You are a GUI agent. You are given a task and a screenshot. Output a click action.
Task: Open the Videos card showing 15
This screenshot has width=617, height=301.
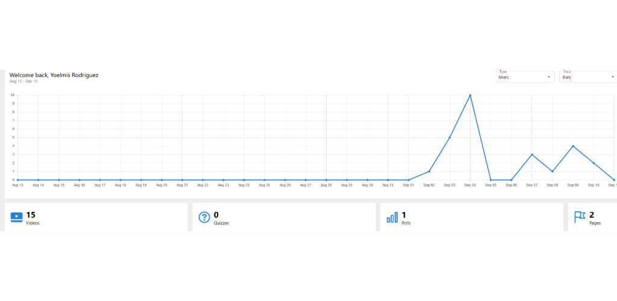(96, 217)
